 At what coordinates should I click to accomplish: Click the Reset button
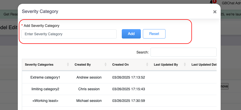[154, 34]
